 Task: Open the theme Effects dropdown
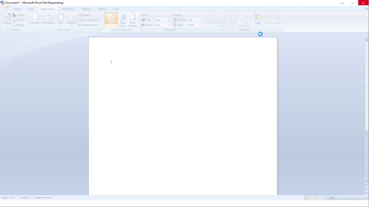19,25
